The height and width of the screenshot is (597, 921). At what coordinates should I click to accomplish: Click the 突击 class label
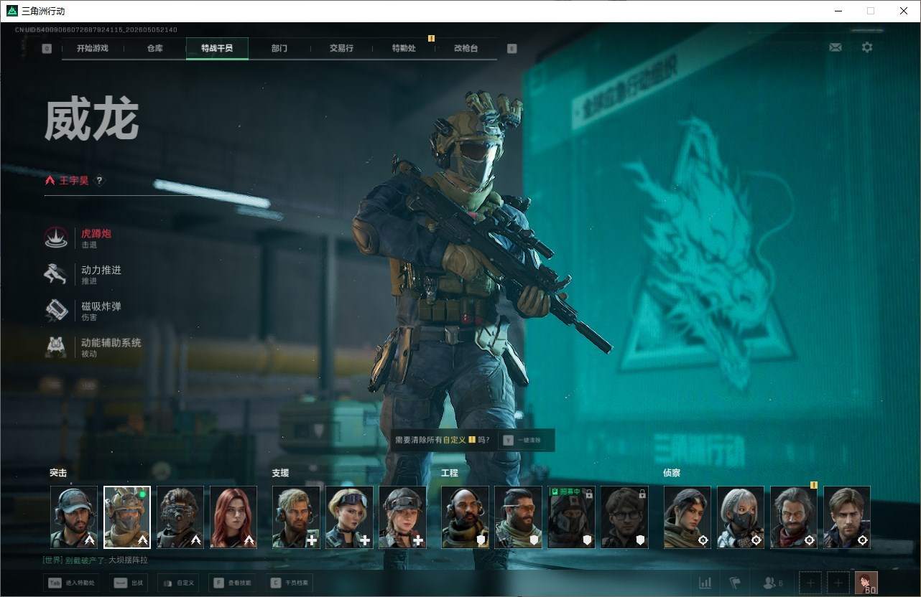[x=58, y=473]
